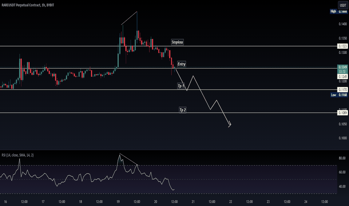The width and height of the screenshot is (349, 206).
Task: Click the RSI (14, close, SMA, 14, 2) legend
Action: [x=18, y=155]
